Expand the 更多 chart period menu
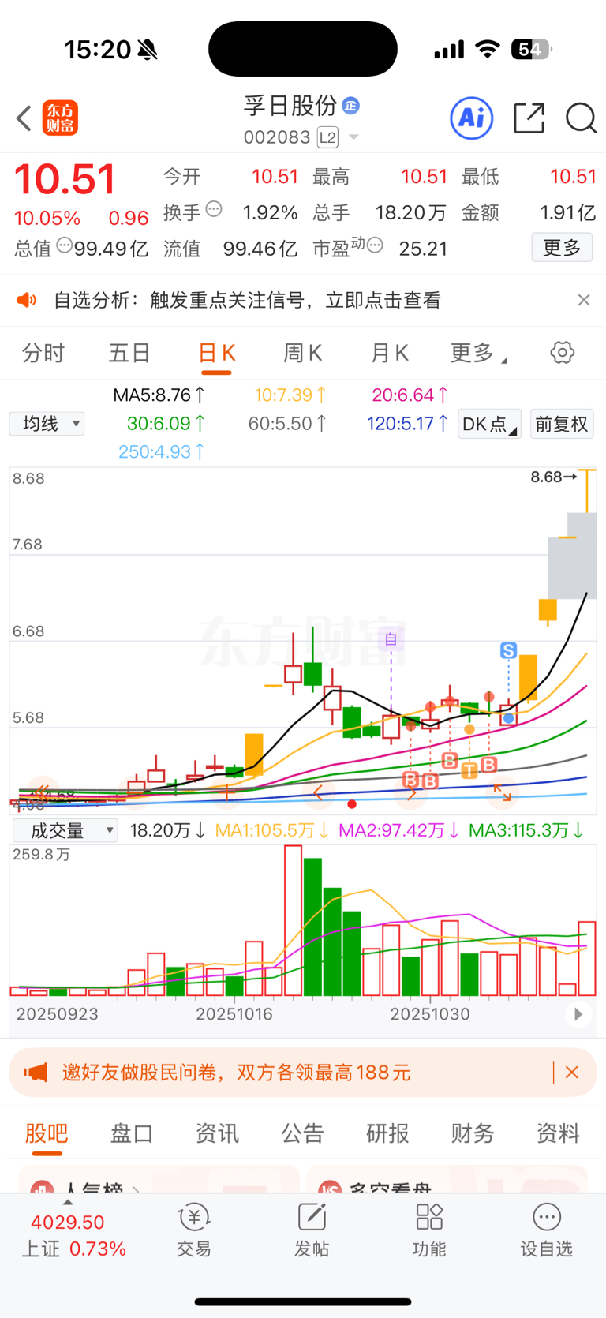The image size is (606, 1318). click(478, 353)
